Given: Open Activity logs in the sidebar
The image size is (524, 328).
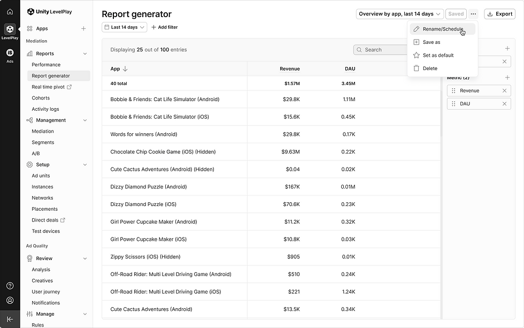Looking at the screenshot, I should 45,109.
